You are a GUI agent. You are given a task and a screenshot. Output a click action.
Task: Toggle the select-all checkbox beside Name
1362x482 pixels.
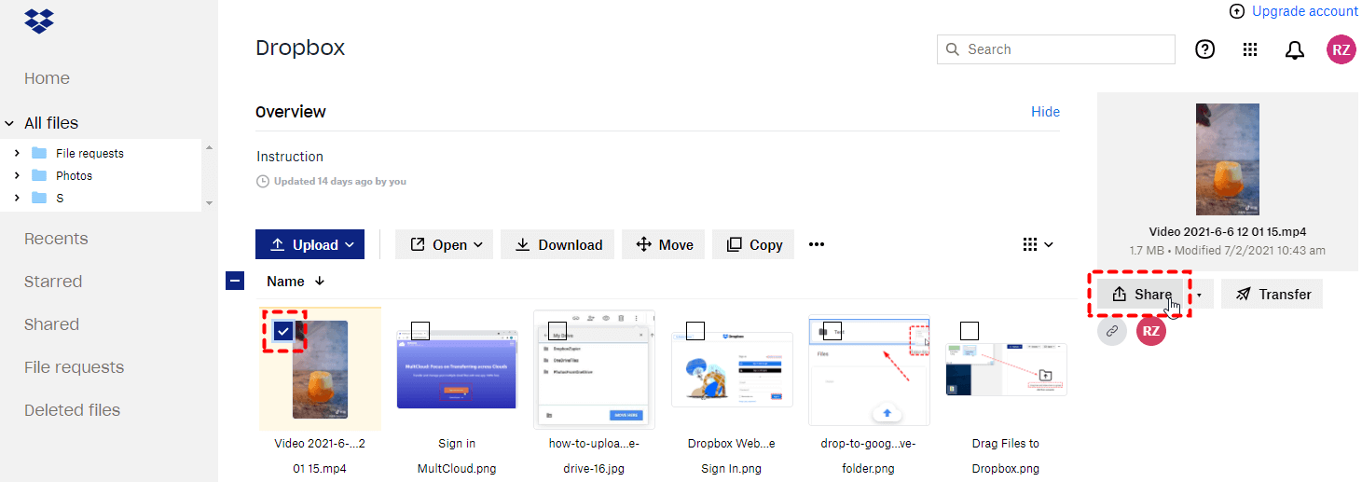click(x=235, y=280)
